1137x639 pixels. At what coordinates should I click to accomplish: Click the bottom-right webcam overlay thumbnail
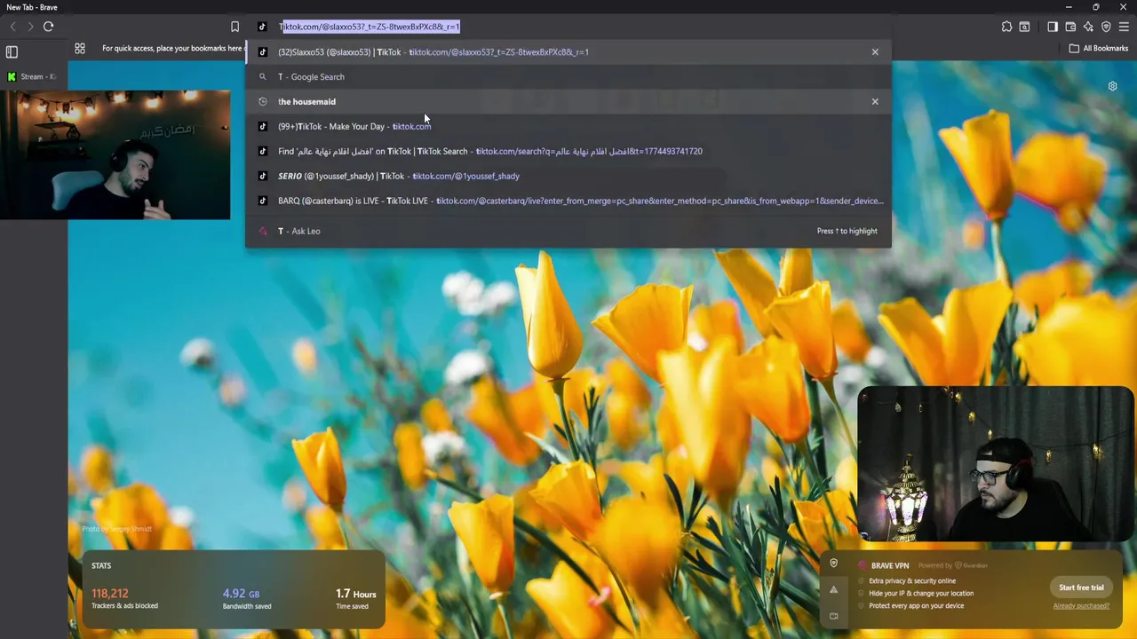[996, 463]
